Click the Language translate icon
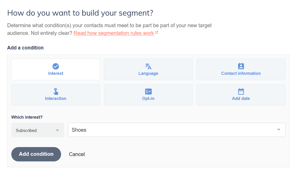 click(148, 66)
